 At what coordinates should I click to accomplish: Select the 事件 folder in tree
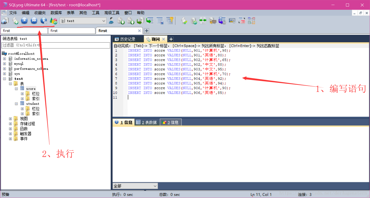tap(24, 139)
